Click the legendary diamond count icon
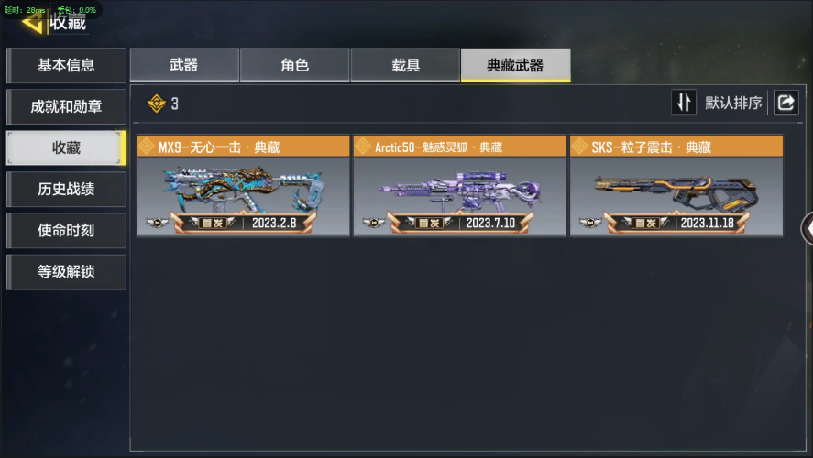This screenshot has width=813, height=458. click(156, 104)
